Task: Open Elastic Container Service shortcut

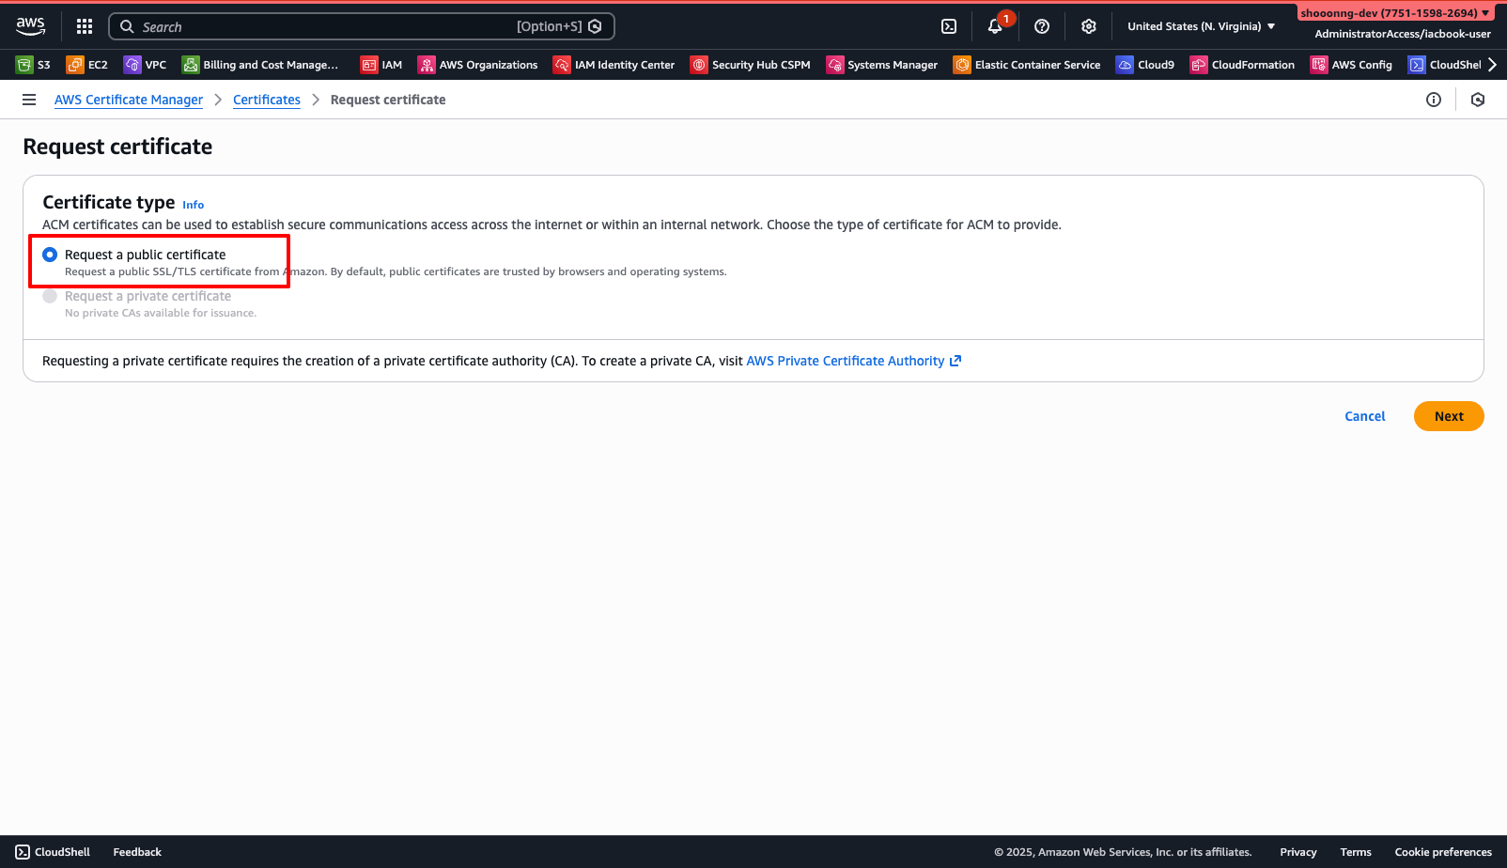Action: 1027,65
